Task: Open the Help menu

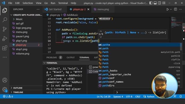Action: click(73, 3)
